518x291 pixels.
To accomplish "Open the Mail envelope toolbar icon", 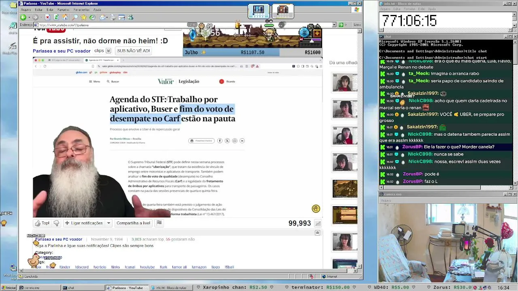I will pos(103,17).
